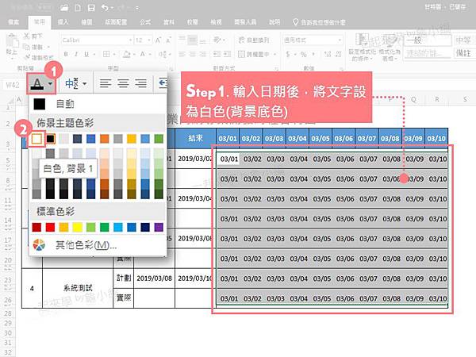Click the 2019/03/08 start date cell
The height and width of the screenshot is (357, 476).
(154, 278)
